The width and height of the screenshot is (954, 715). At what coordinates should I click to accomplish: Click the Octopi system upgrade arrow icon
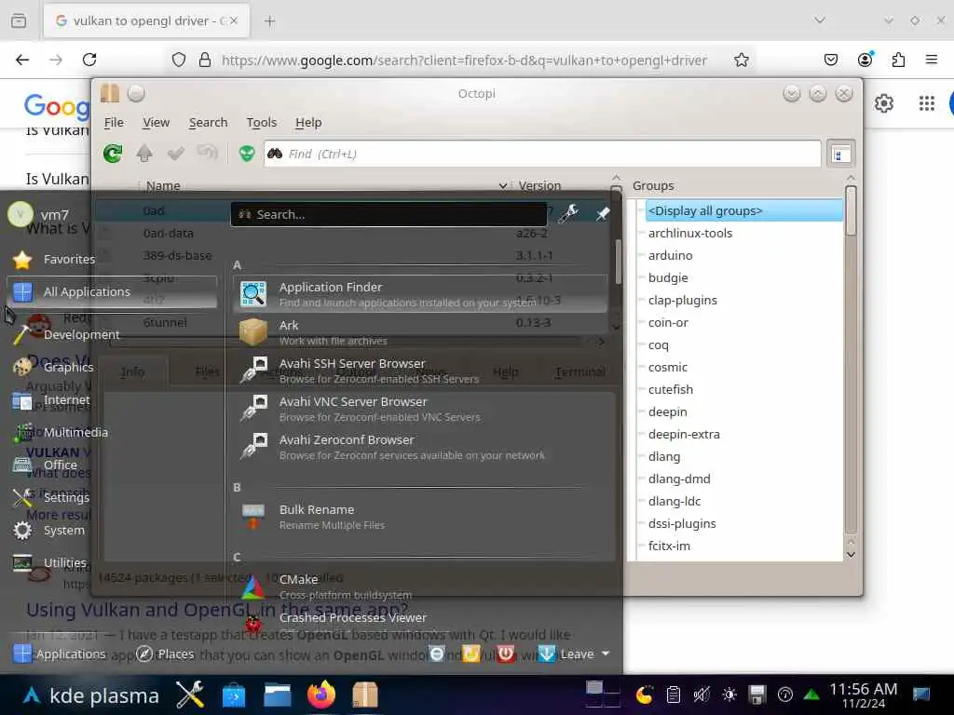[144, 154]
